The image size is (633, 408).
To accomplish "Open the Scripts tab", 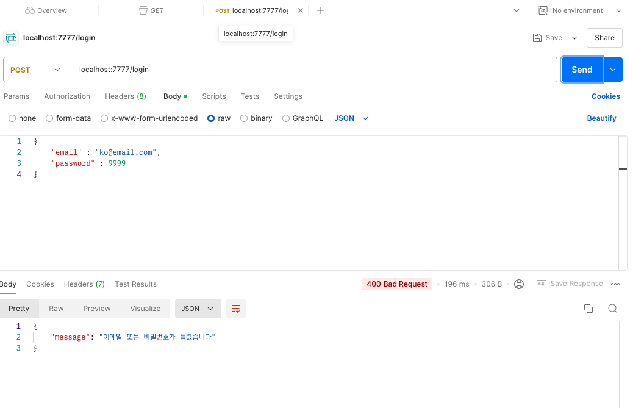I will coord(214,96).
